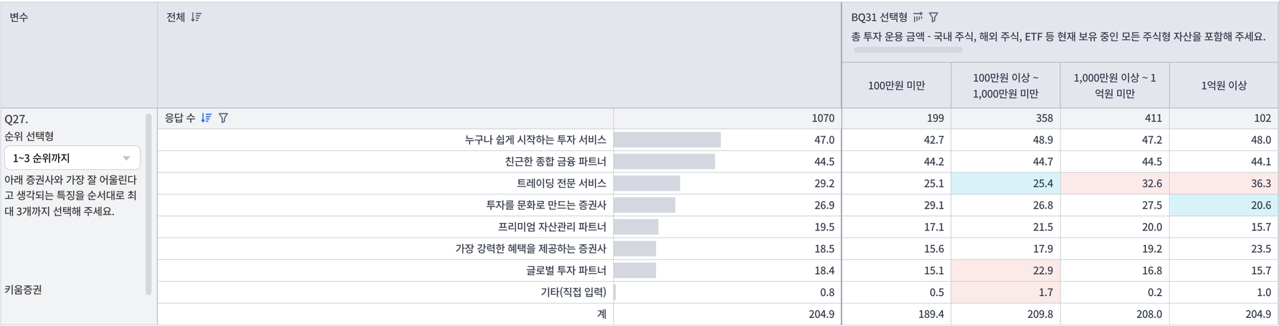Click the pink-highlighted 22.9 cell
Screen dimensions: 1279x326
point(1005,270)
